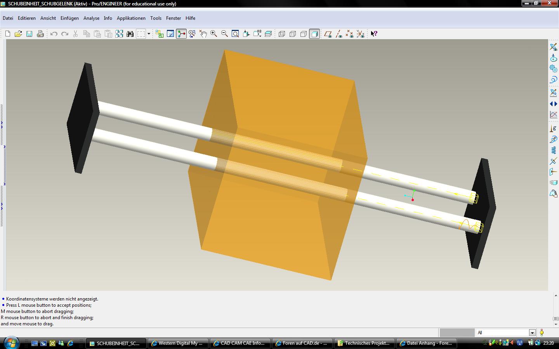Define gravity with the g icon
This screenshot has width=559, height=349.
coord(554,128)
